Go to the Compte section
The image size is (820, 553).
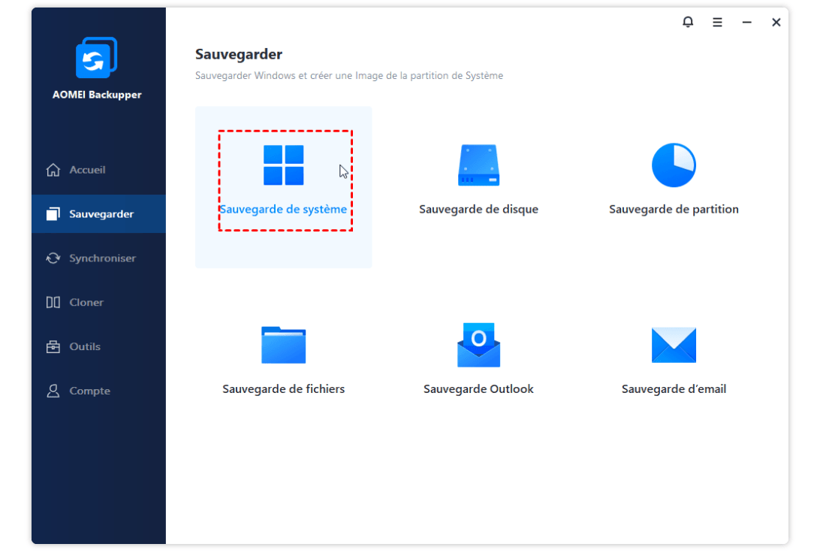[x=89, y=391]
